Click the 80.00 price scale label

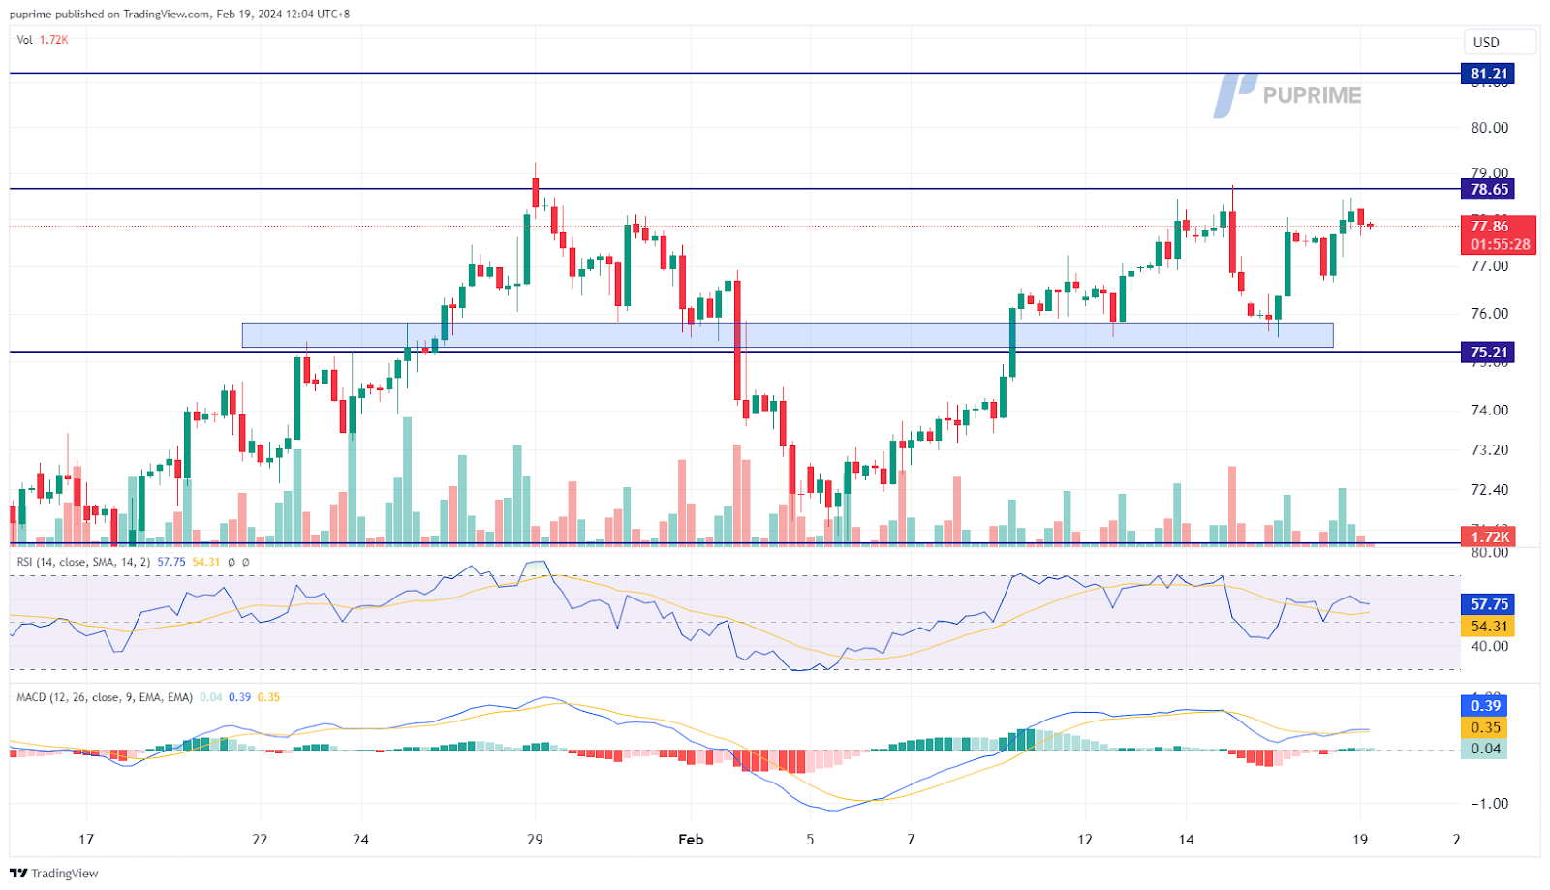tap(1490, 127)
